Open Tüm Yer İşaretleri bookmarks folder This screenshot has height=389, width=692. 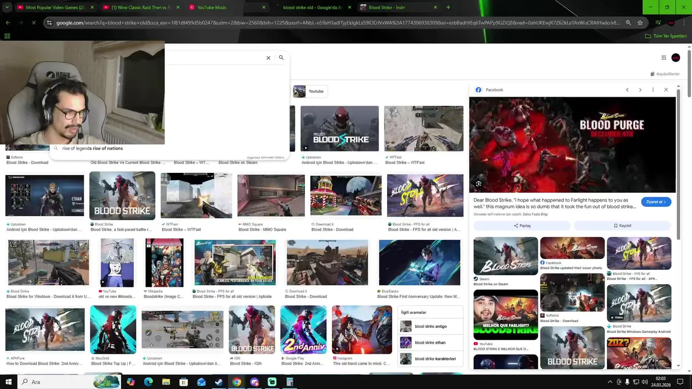(666, 36)
